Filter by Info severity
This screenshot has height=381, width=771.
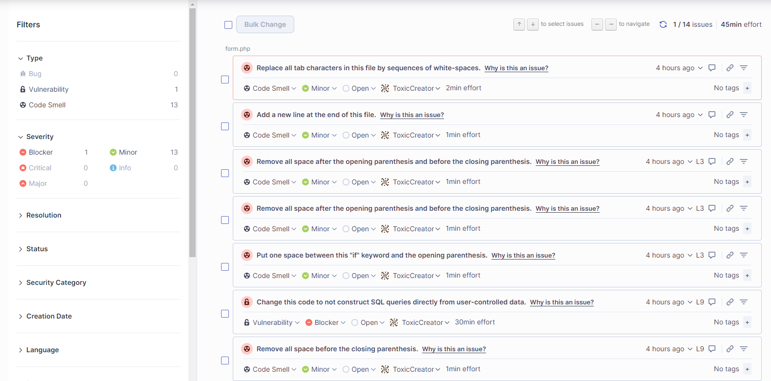[144, 168]
